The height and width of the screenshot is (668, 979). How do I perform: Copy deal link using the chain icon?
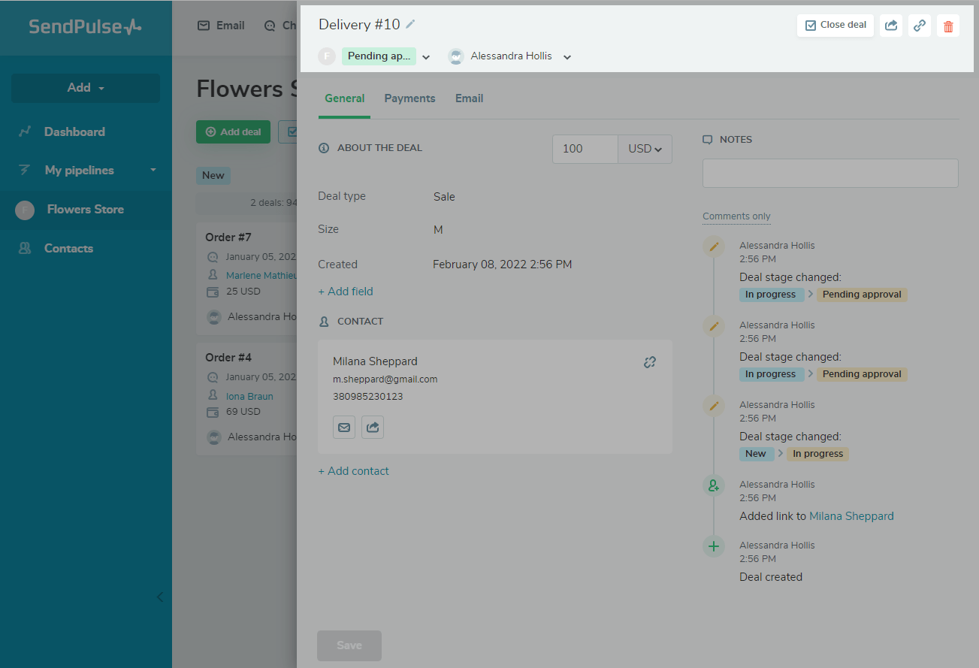(920, 26)
